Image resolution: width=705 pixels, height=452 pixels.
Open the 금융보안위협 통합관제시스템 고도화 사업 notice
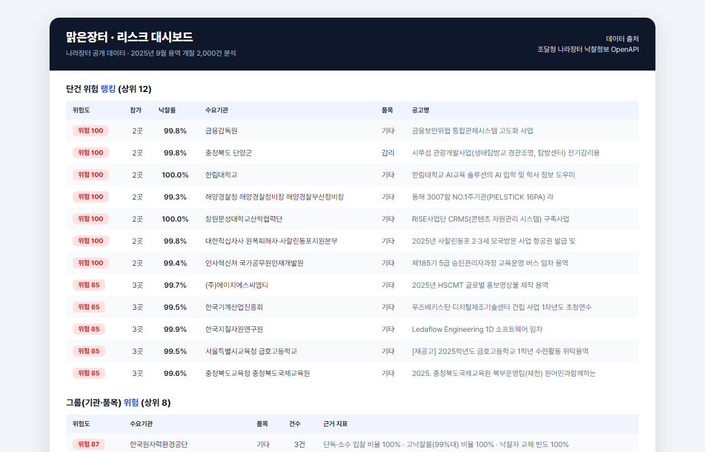point(473,131)
